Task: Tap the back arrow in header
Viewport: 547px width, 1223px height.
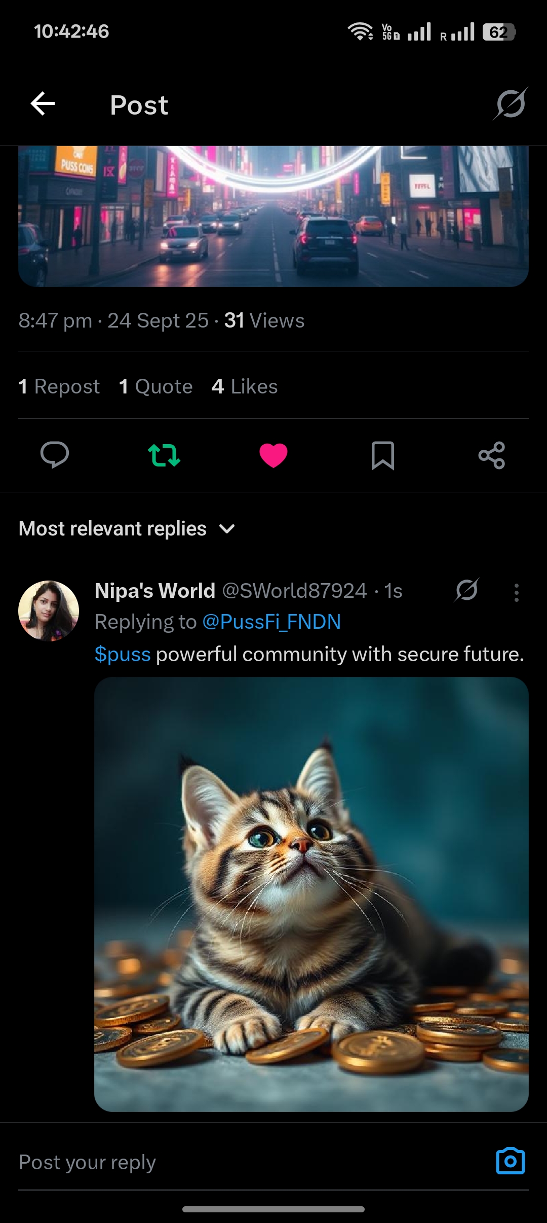Action: click(43, 104)
